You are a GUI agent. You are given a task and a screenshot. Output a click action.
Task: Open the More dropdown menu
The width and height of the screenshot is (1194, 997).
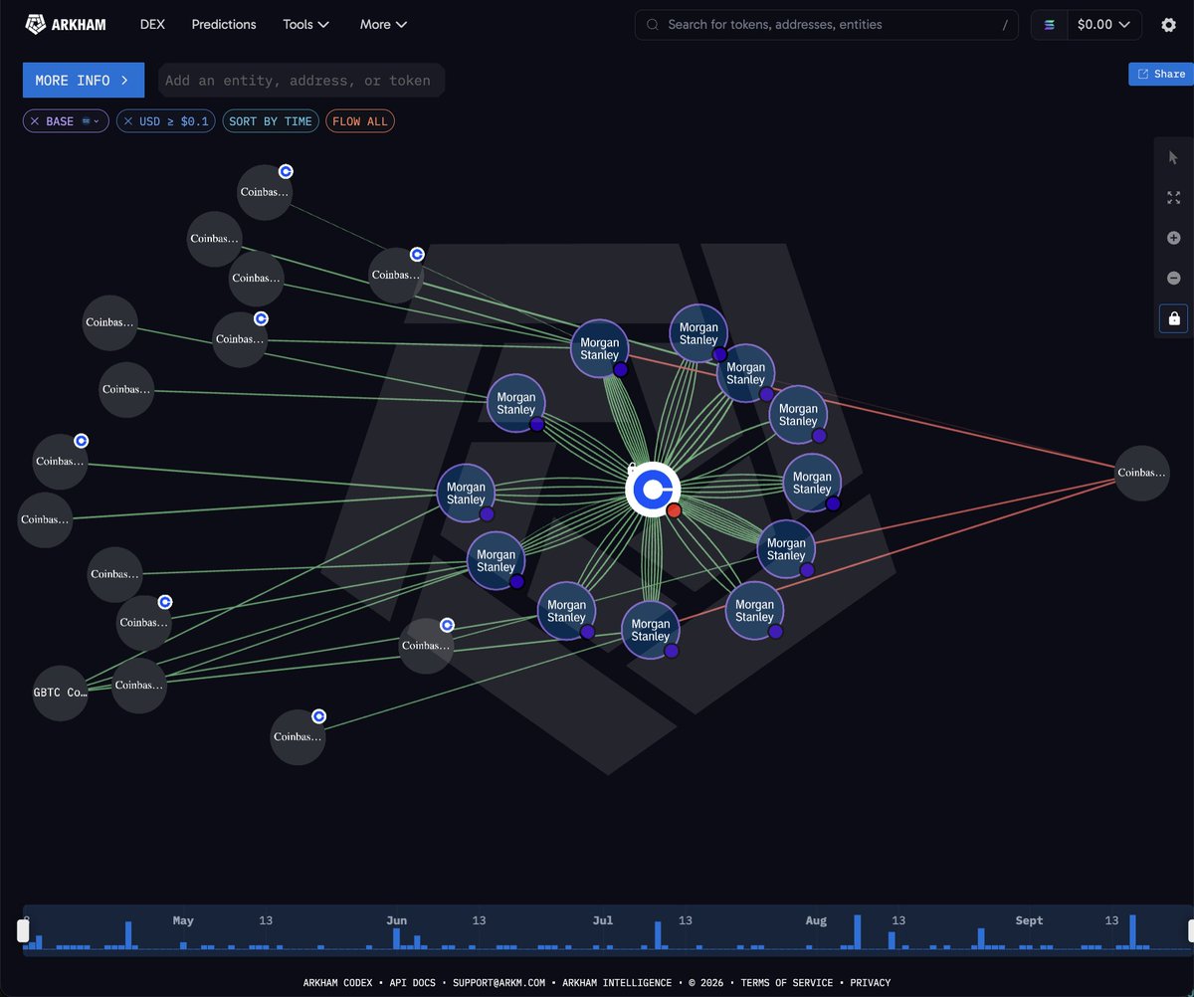[x=384, y=24]
